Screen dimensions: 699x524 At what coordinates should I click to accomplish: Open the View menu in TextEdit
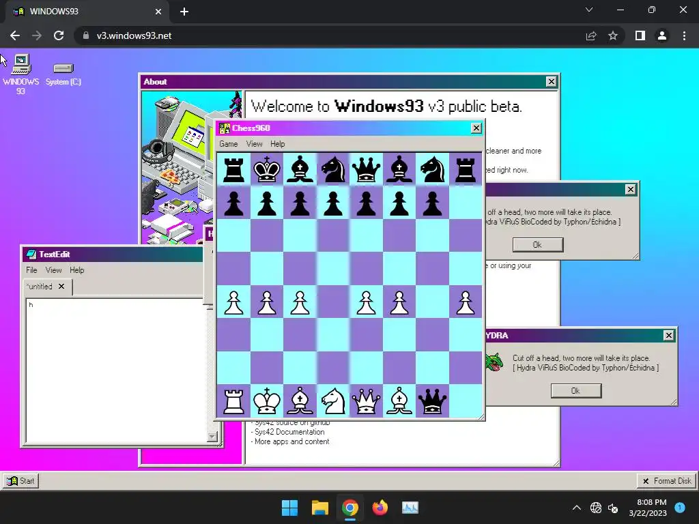coord(53,270)
